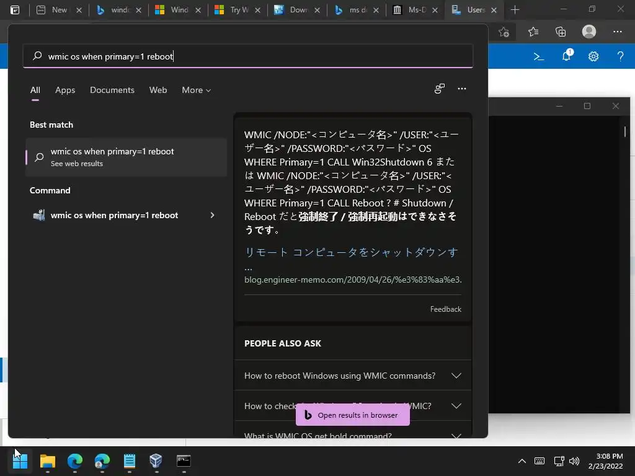635x476 pixels.
Task: Select the Web search filter tab
Action: 158,90
